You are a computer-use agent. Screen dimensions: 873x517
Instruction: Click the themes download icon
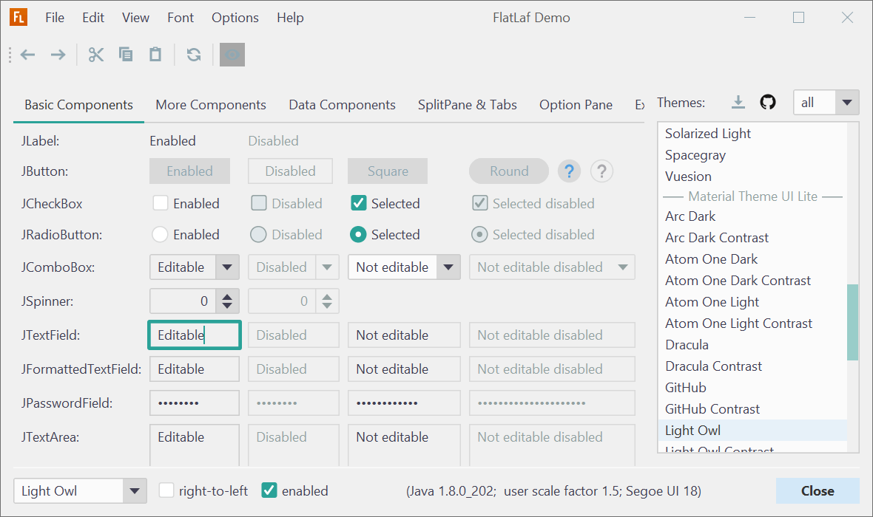[x=738, y=103]
